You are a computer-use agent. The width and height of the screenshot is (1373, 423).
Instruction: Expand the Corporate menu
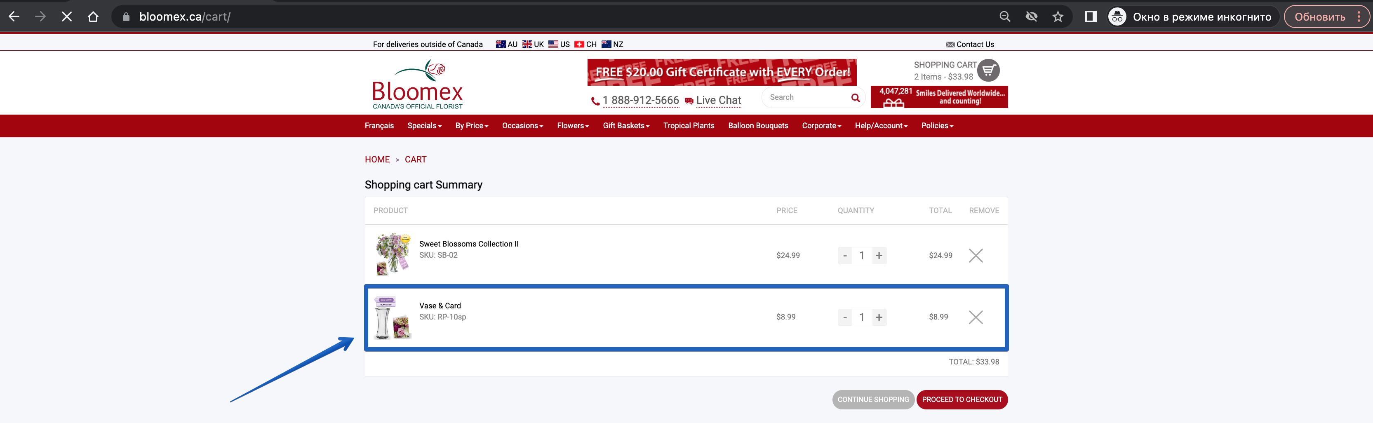coord(821,126)
